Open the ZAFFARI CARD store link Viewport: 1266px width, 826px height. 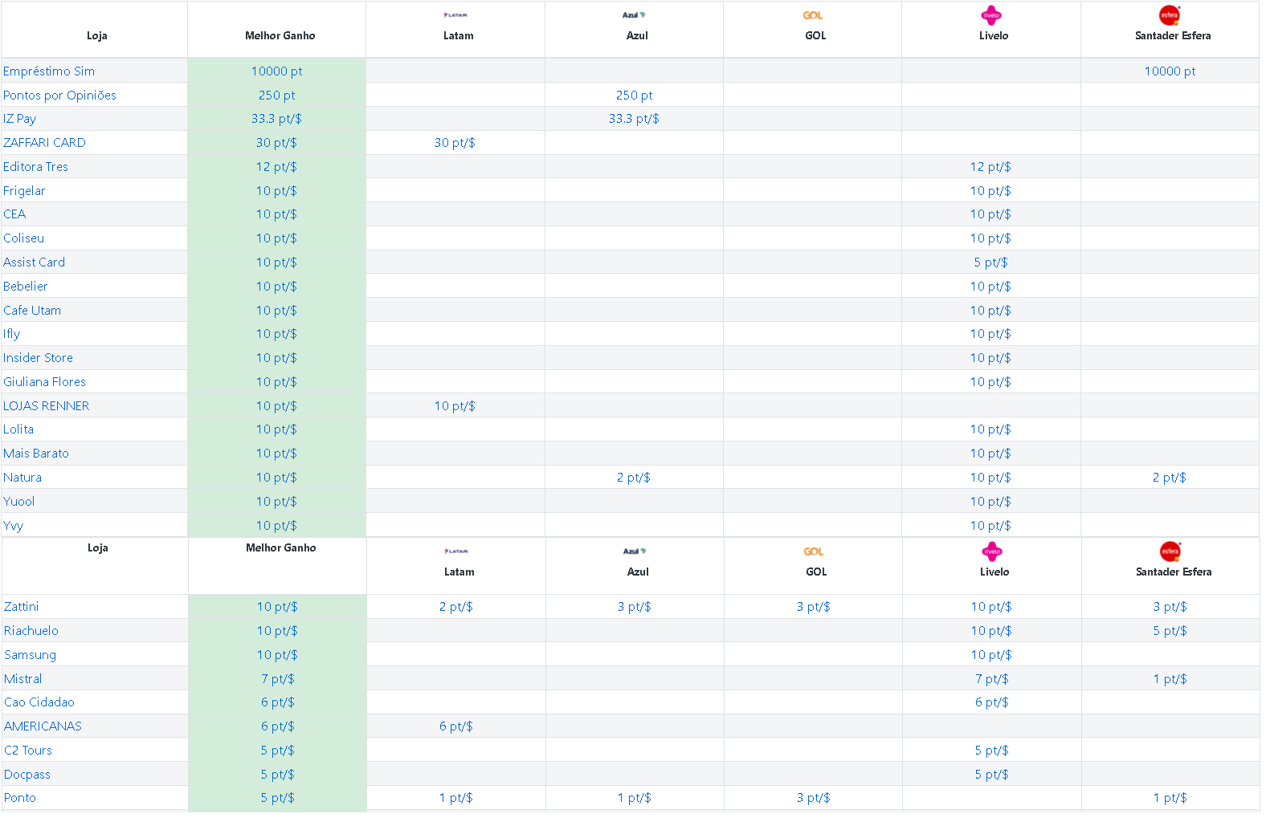point(44,143)
